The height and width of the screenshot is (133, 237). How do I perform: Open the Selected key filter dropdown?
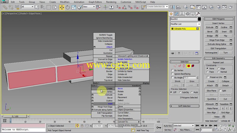point(183,125)
